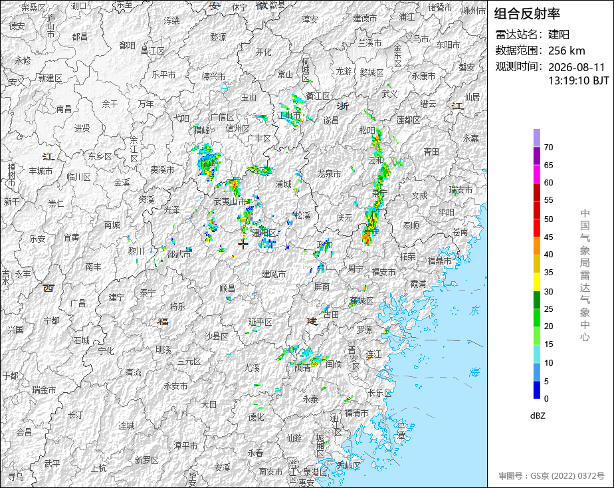
Task: Click the 江山市 label
Action: [x=289, y=115]
